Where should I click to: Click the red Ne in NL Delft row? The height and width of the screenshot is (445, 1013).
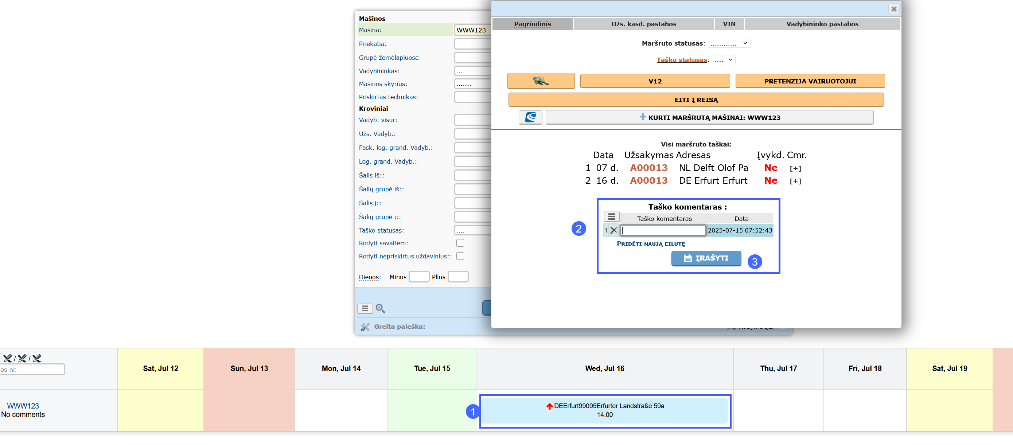[x=770, y=168]
